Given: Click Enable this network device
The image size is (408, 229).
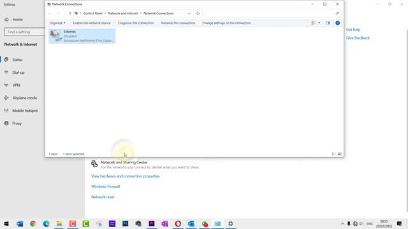Looking at the screenshot, I should point(92,23).
